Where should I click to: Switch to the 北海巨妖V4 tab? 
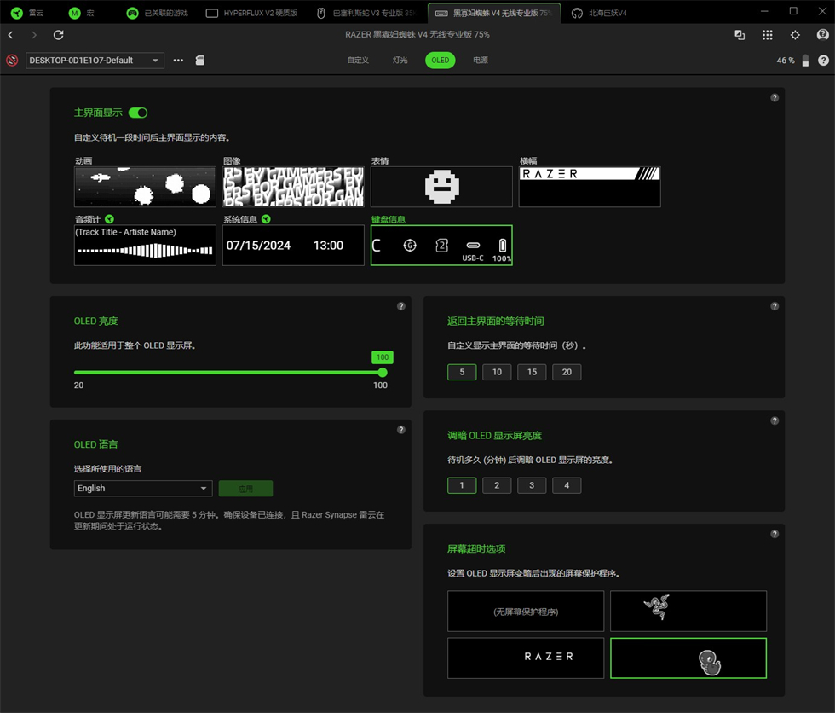(x=600, y=13)
